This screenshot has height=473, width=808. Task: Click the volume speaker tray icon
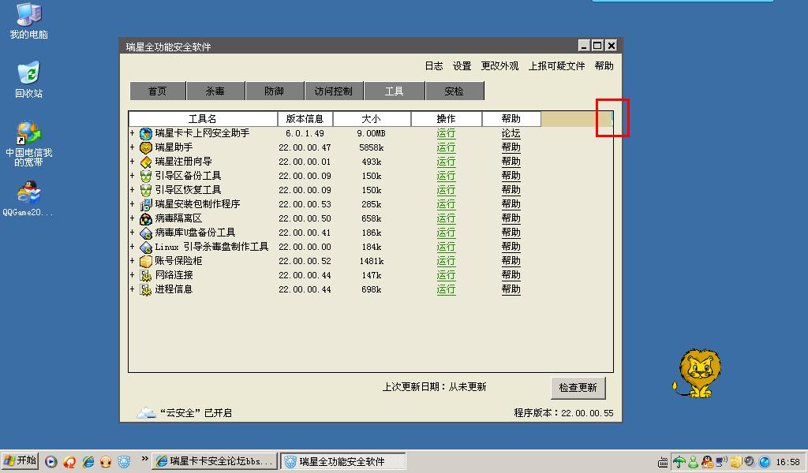pos(750,462)
